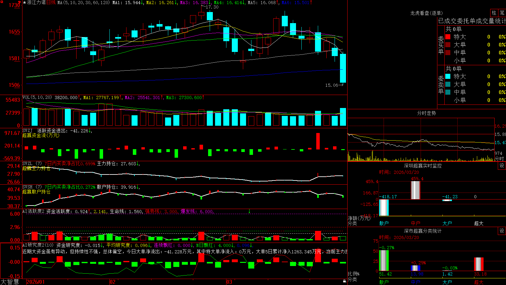Click the green down arrow in AI活跃度2 header
The height and width of the screenshot is (285, 506).
click(x=249, y=211)
